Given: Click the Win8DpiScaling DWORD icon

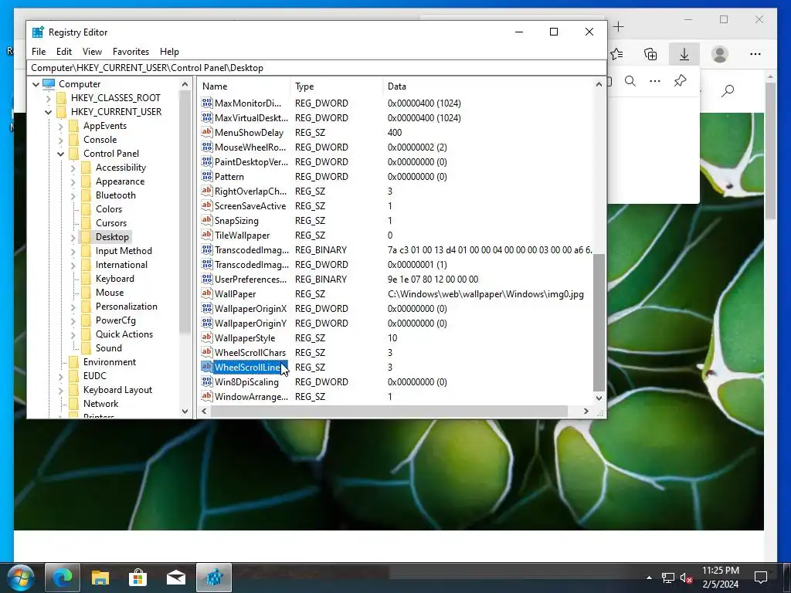Looking at the screenshot, I should click(207, 381).
